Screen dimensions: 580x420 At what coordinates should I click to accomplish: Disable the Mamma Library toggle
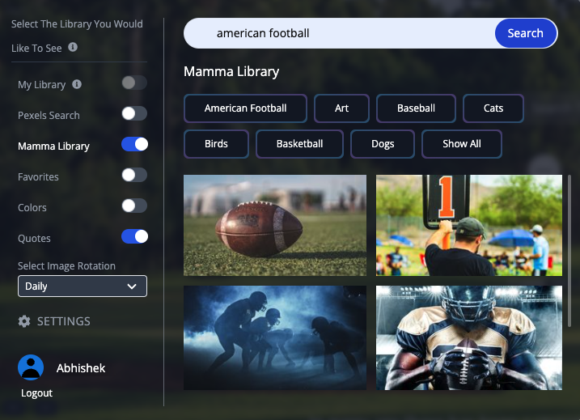click(x=134, y=144)
